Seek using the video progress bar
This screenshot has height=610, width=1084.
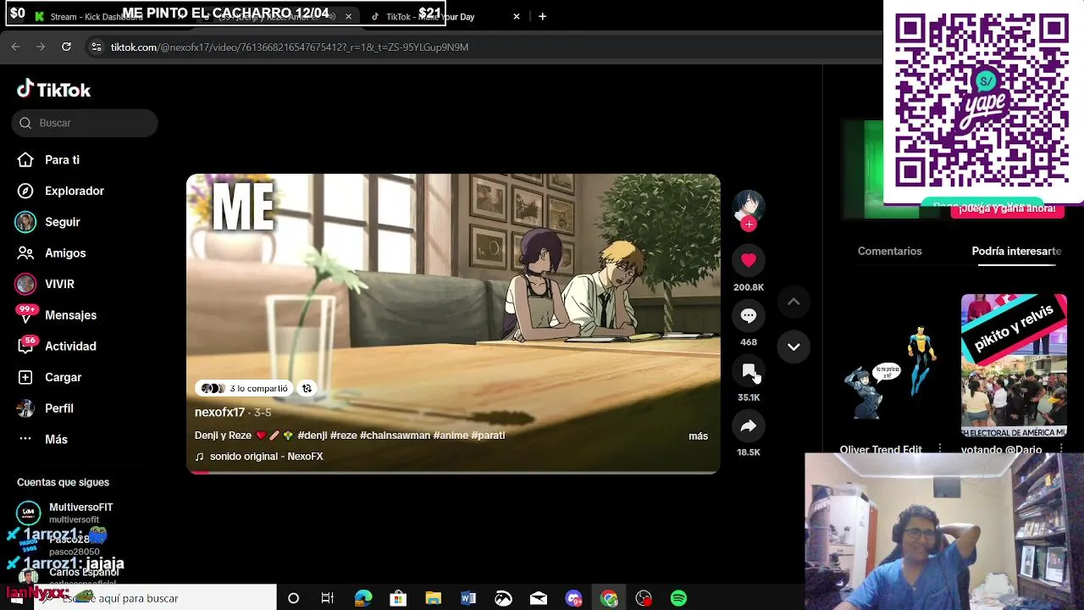[453, 472]
